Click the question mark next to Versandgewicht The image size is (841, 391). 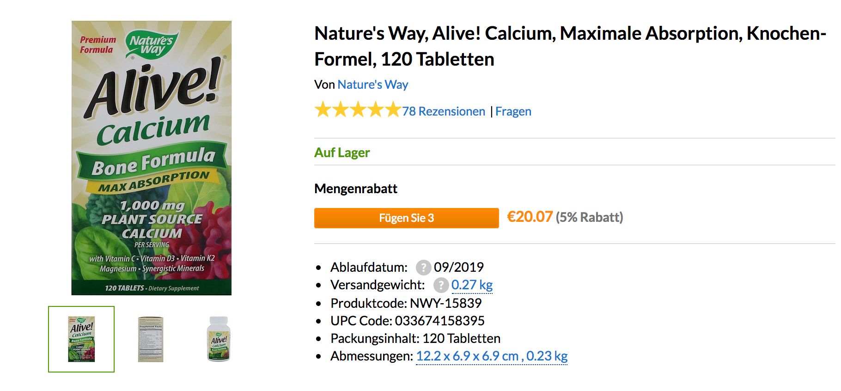441,285
